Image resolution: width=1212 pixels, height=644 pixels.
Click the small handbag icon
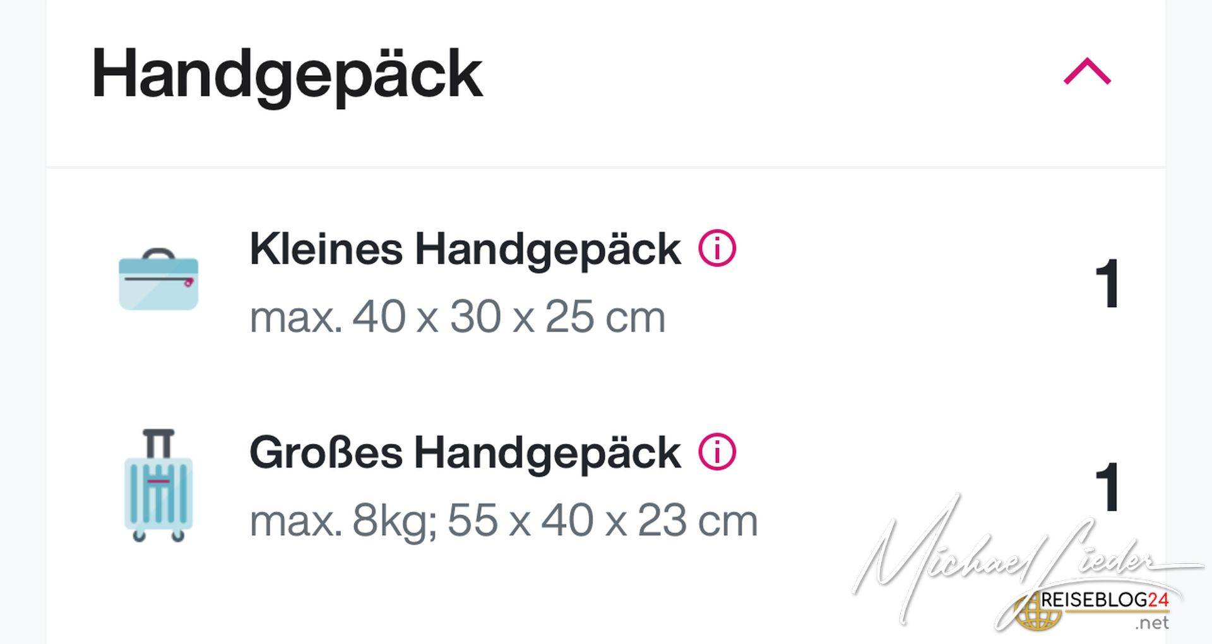point(158,279)
